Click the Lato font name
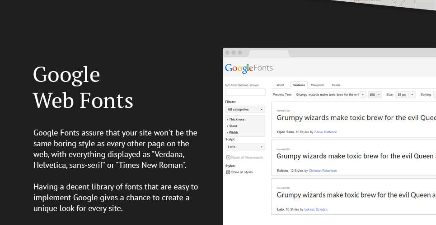This screenshot has width=436, height=225. click(280, 210)
